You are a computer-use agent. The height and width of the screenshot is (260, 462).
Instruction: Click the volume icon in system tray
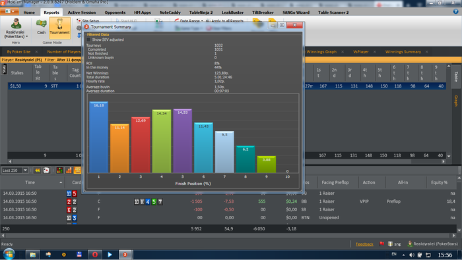(412, 255)
